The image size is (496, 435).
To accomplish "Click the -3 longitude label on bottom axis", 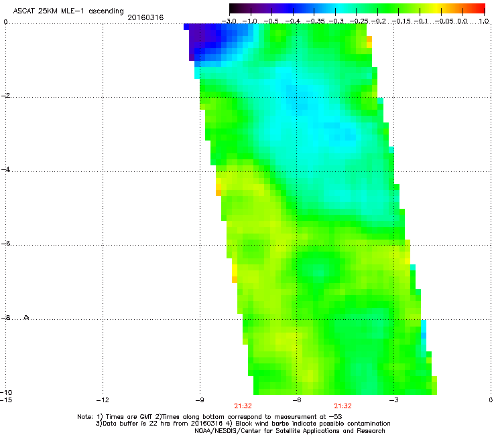I will tap(393, 400).
